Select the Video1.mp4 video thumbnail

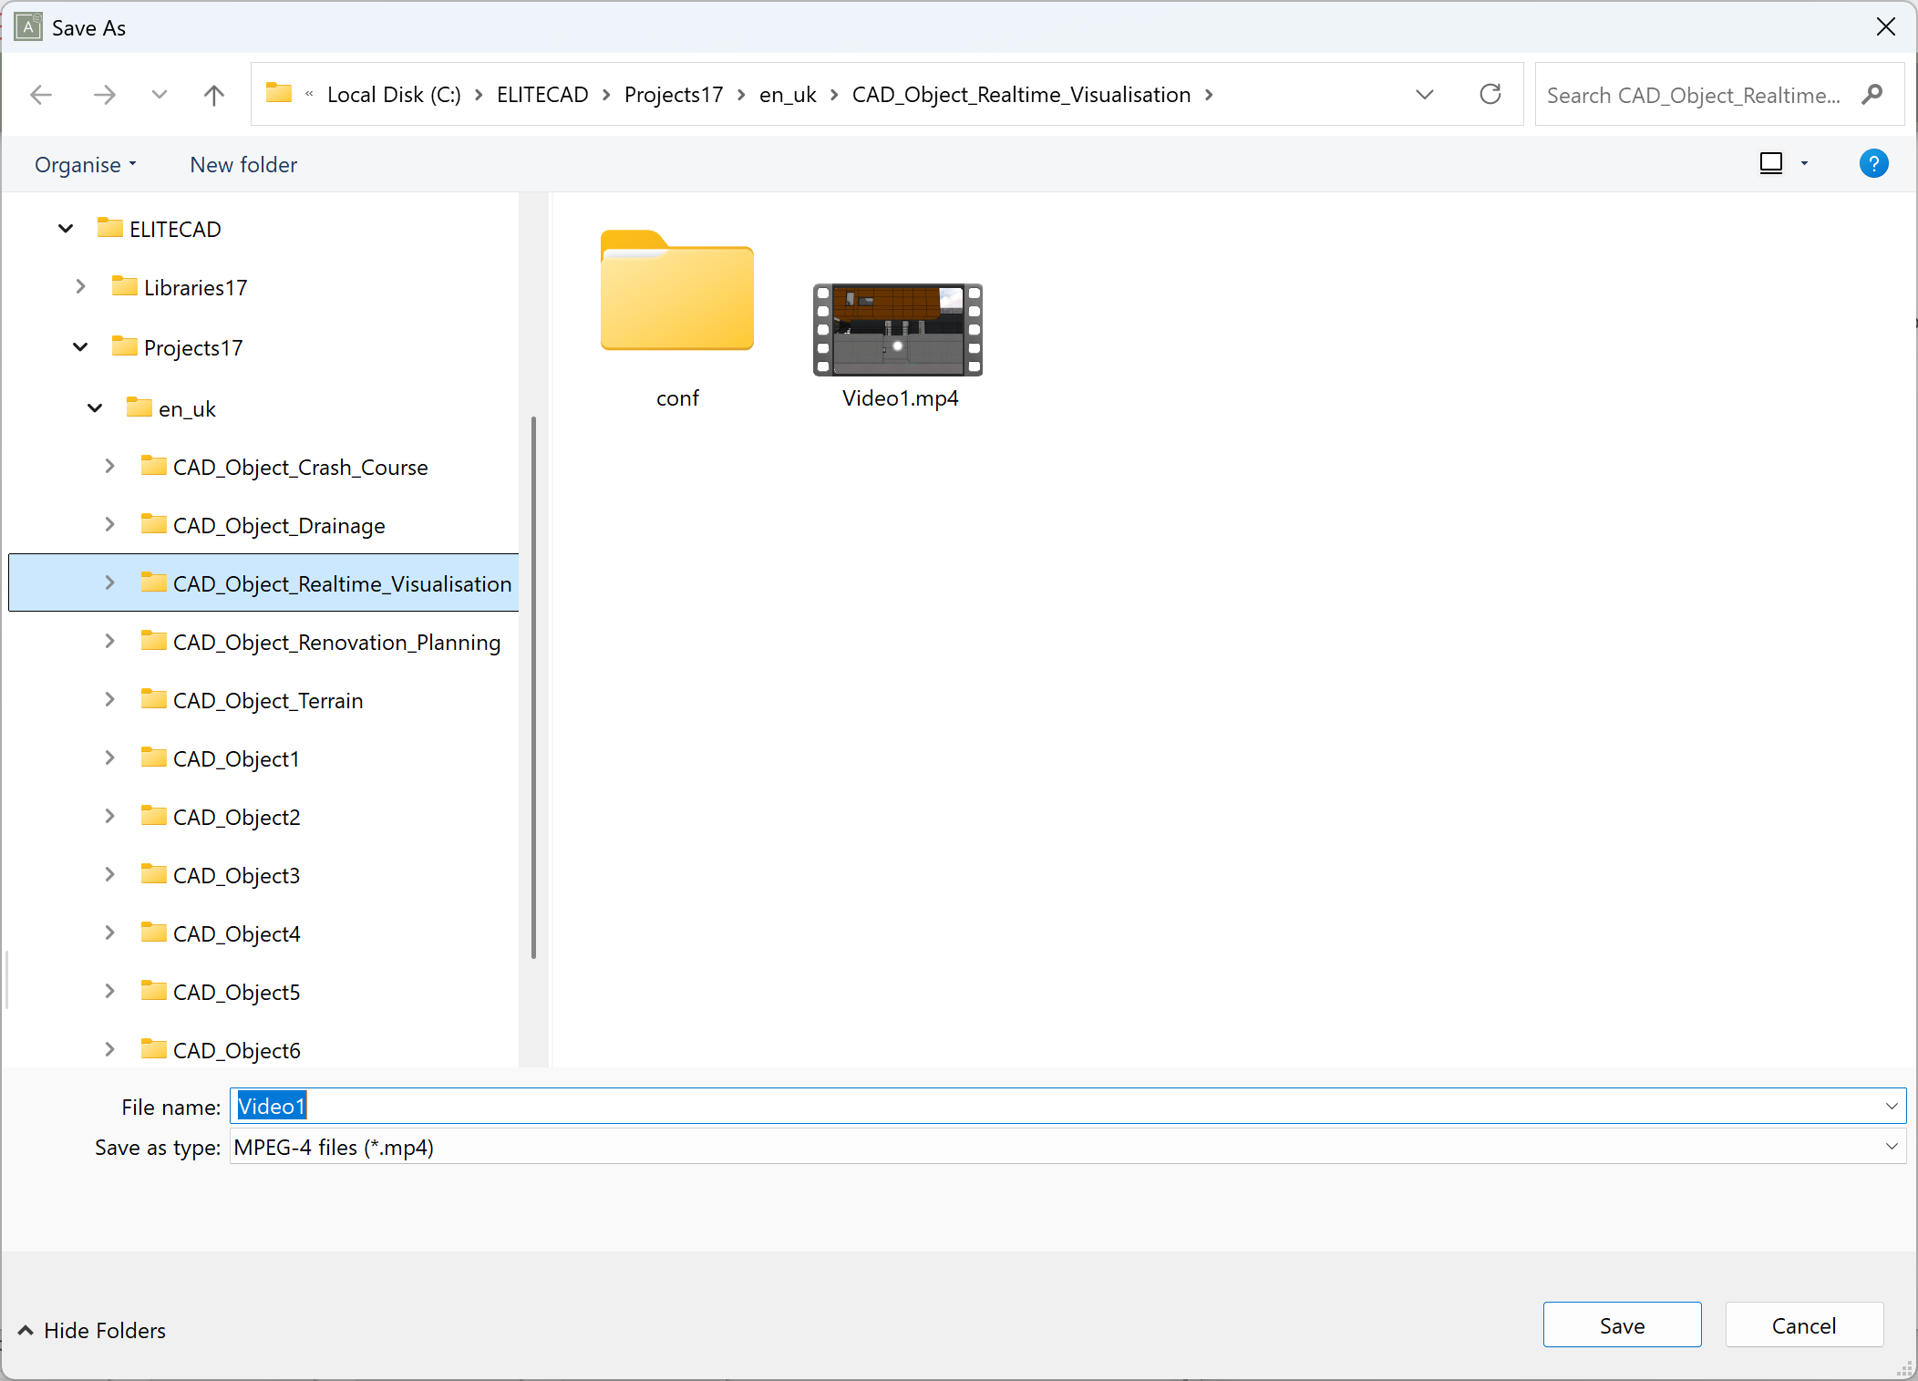tap(898, 330)
